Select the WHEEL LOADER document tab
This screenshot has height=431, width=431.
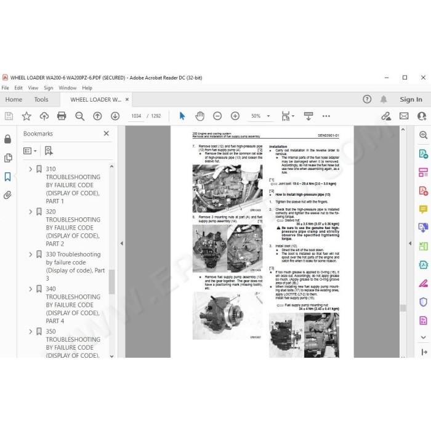click(x=95, y=100)
